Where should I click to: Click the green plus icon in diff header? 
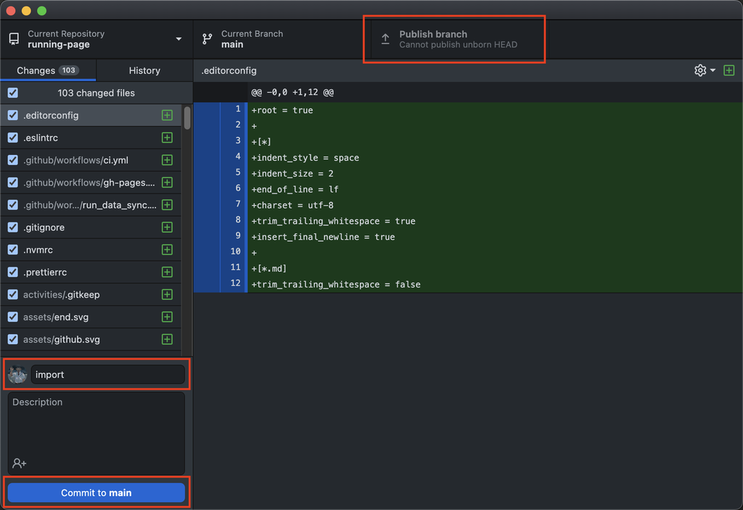point(729,70)
